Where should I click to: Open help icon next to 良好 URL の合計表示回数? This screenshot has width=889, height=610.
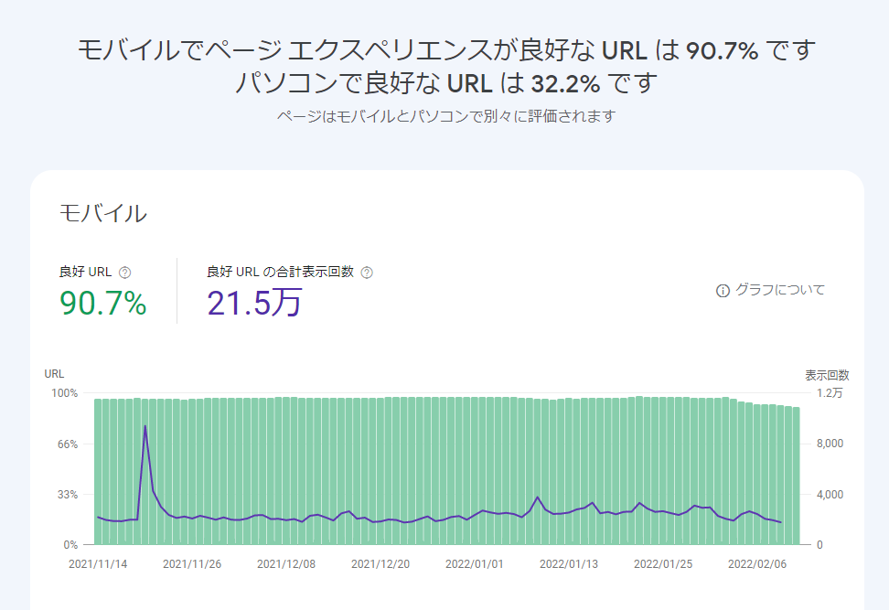pyautogui.click(x=367, y=273)
